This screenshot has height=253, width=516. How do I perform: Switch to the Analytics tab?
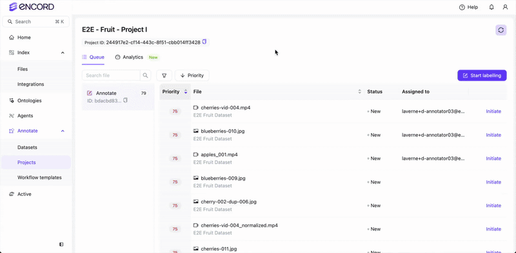point(129,57)
